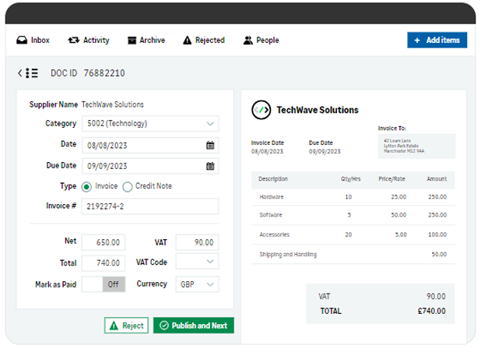This screenshot has width=481, height=349.
Task: Click the Supplier Name TechWave Solutions value
Action: pyautogui.click(x=113, y=104)
